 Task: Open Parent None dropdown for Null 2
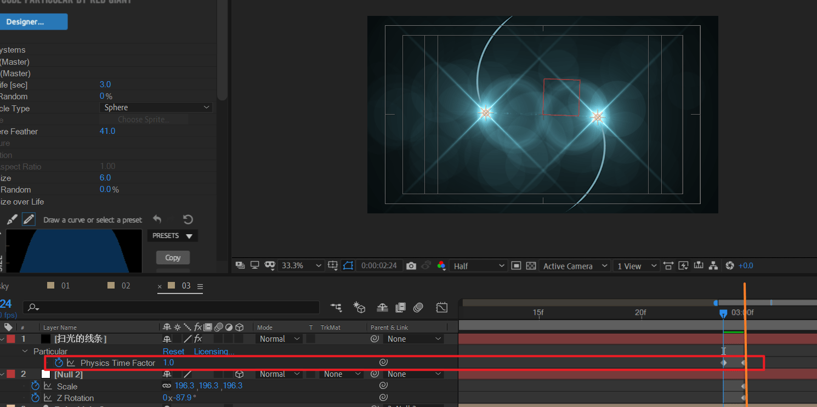413,374
